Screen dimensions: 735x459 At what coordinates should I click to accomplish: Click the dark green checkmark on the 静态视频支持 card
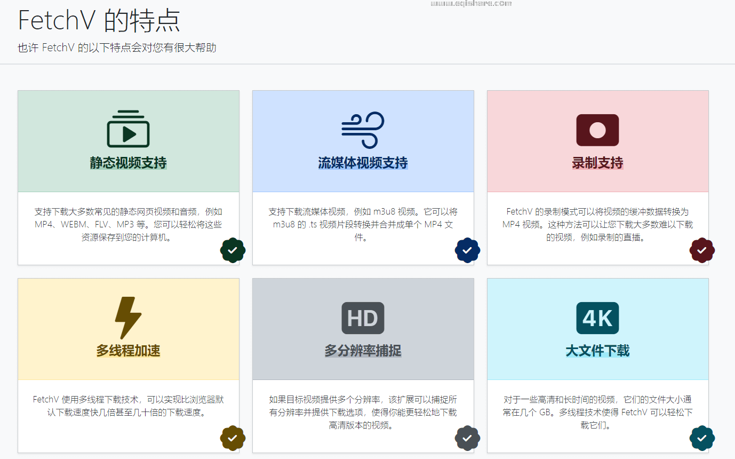[x=233, y=250]
